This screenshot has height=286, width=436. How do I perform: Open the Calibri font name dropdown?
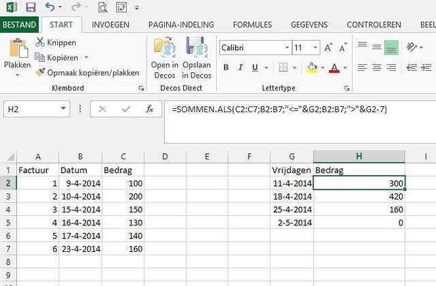[286, 48]
